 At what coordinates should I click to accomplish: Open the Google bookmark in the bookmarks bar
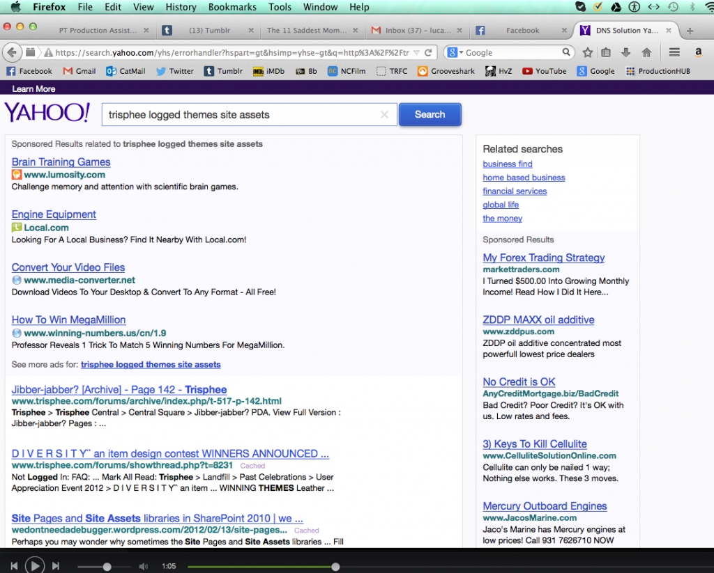[595, 71]
